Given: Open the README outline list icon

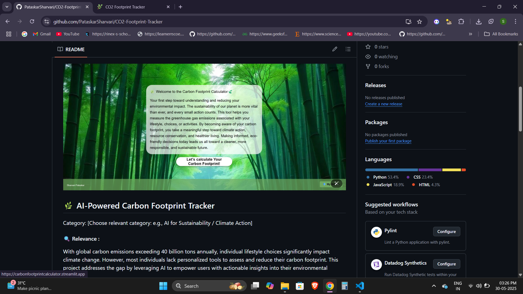Looking at the screenshot, I should pyautogui.click(x=348, y=49).
